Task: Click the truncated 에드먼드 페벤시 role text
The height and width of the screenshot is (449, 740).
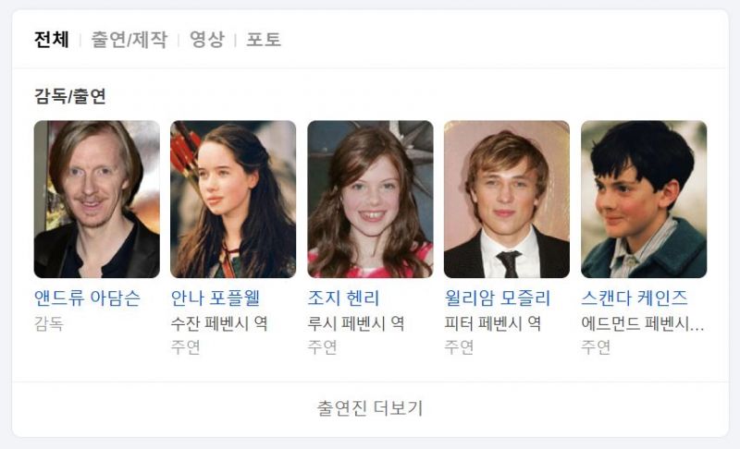Action: point(642,323)
